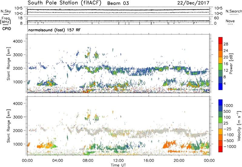The image size is (242, 167).
Task: Click Velocity colorbar segment between 500 and 1000
Action: [221, 108]
